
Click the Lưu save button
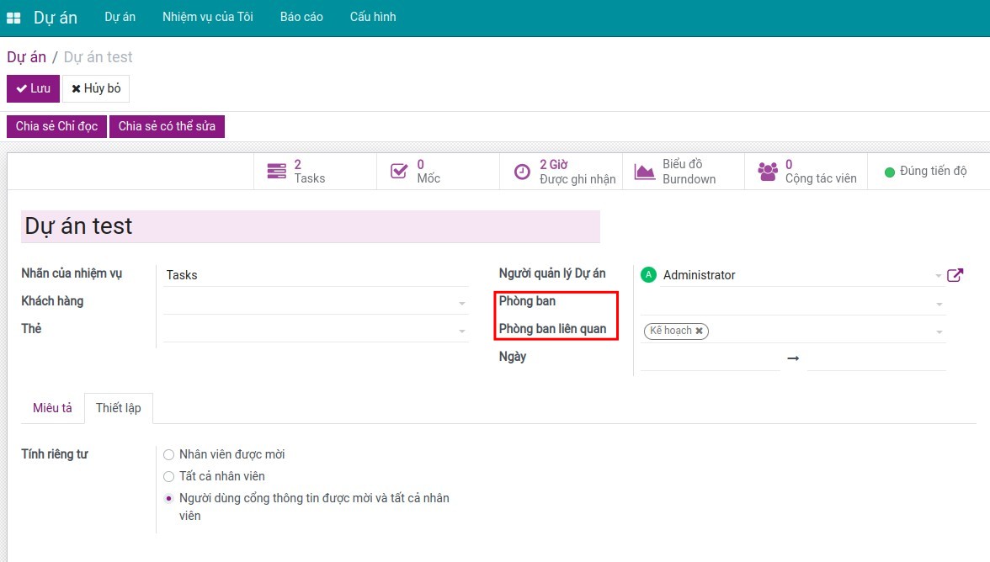click(x=34, y=88)
